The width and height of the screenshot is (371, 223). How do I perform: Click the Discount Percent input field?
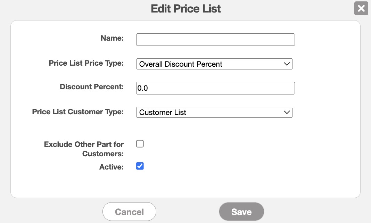pyautogui.click(x=215, y=88)
